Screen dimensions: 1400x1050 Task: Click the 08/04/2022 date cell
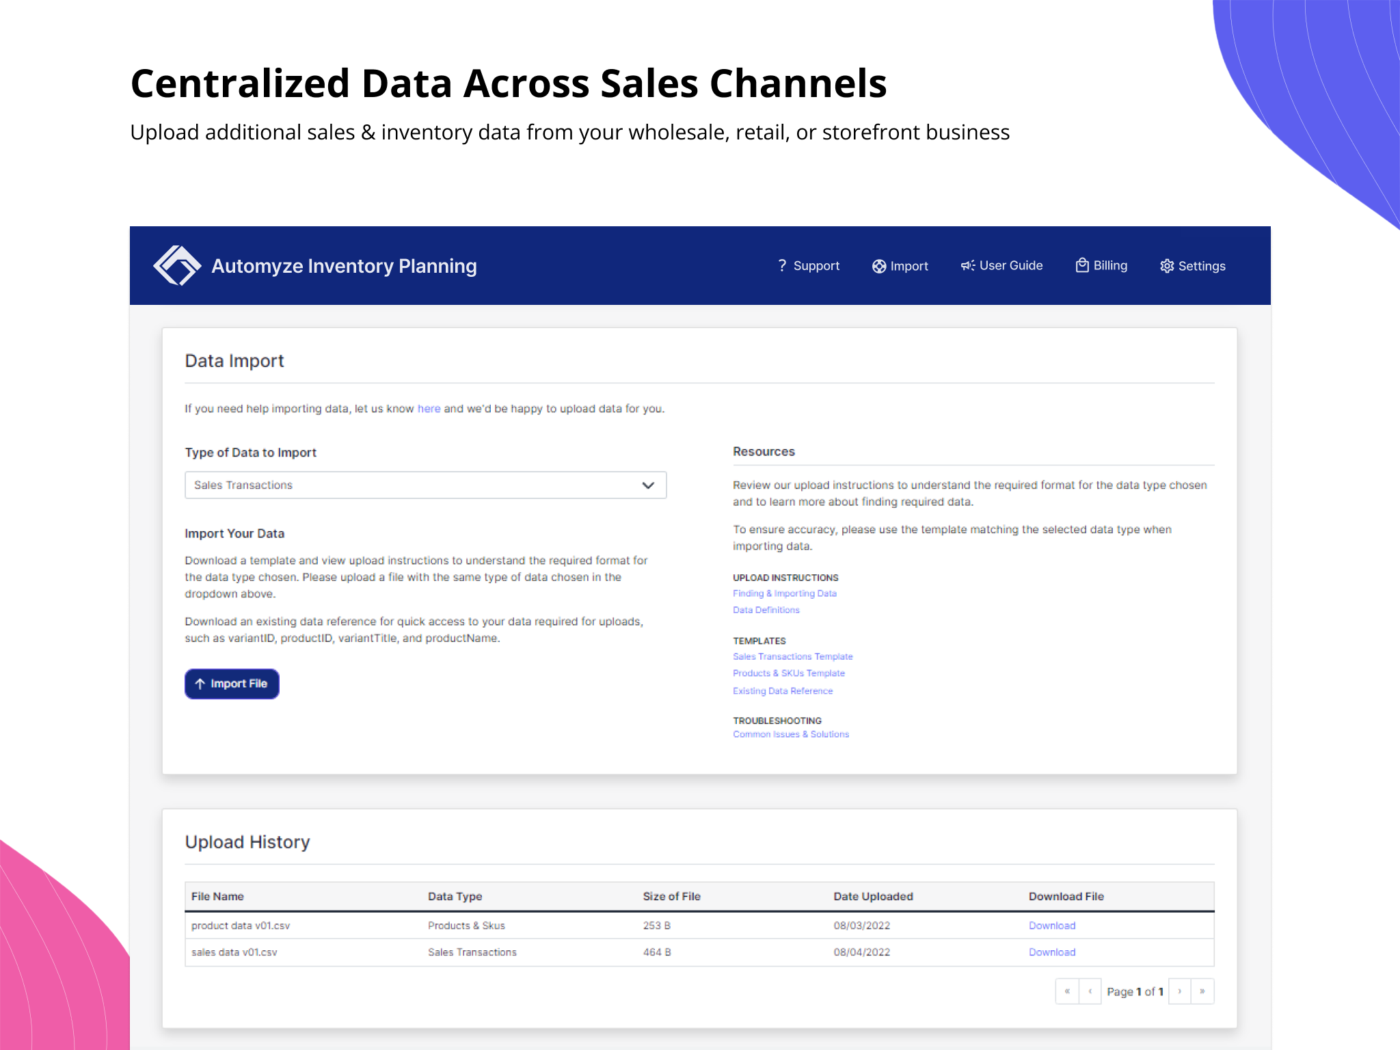tap(862, 952)
